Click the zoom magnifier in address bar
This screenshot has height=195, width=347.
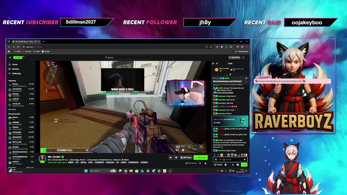(x=207, y=47)
